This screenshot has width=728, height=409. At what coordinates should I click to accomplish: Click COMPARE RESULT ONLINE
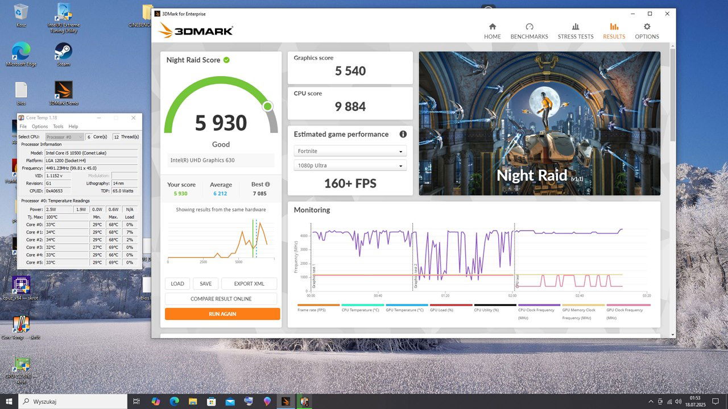[x=221, y=299]
